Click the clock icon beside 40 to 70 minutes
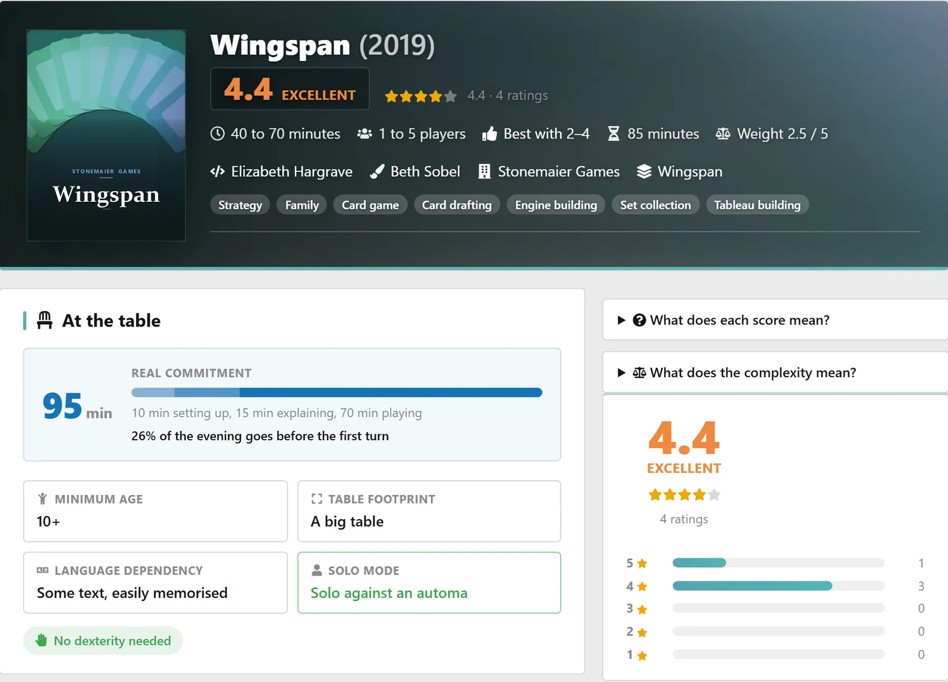 (x=218, y=134)
